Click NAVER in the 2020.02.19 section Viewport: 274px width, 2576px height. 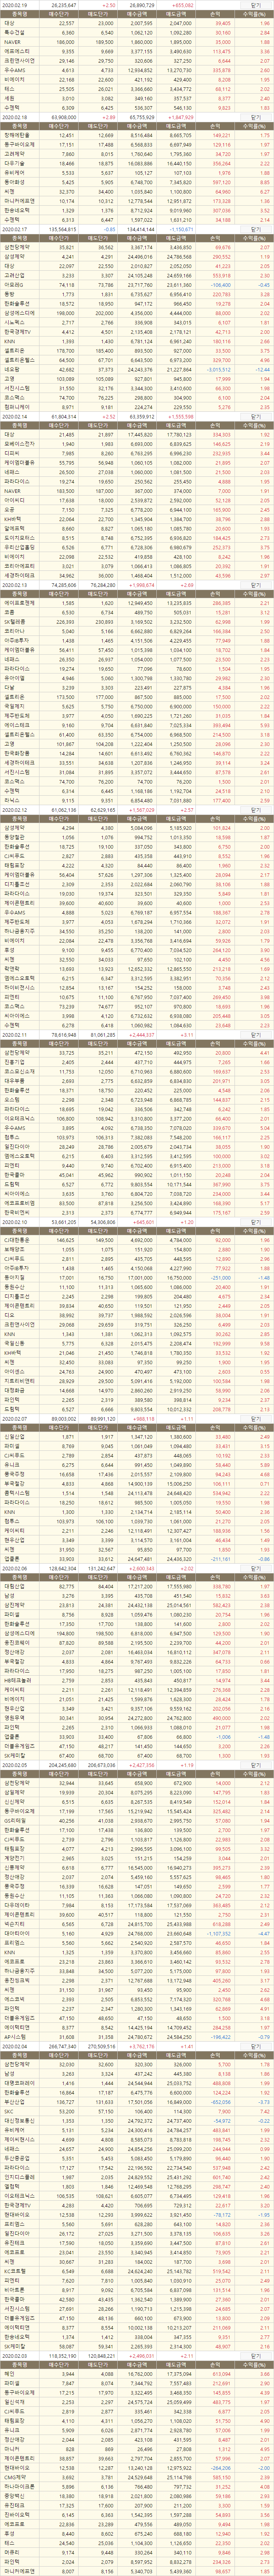[x=12, y=42]
